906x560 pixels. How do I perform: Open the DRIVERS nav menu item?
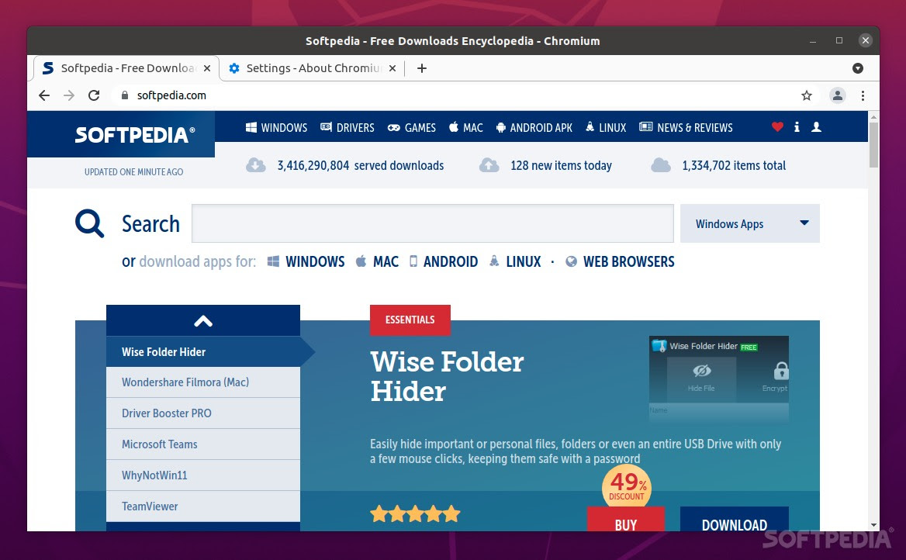(348, 128)
